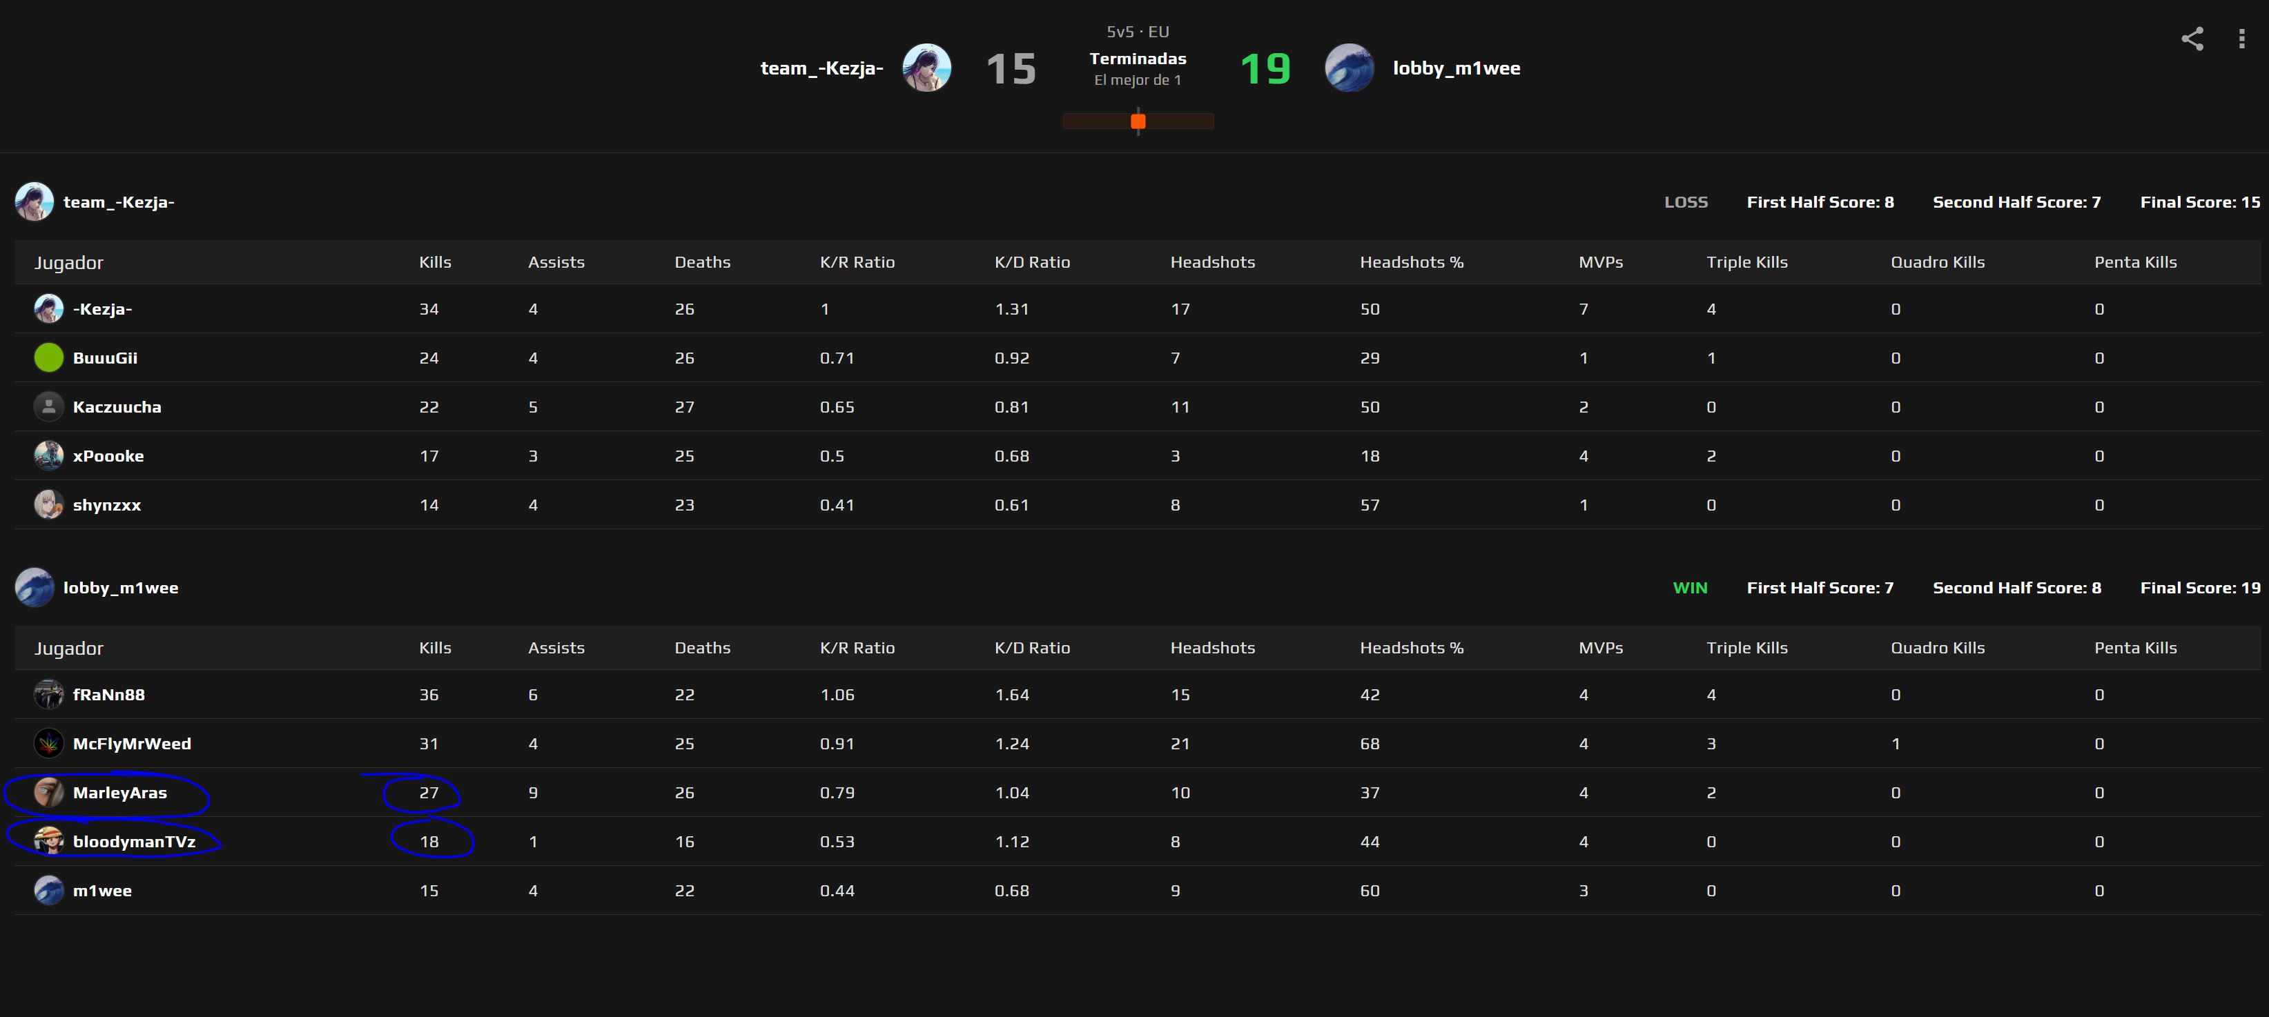Click Headshots % header in first table

(1411, 262)
